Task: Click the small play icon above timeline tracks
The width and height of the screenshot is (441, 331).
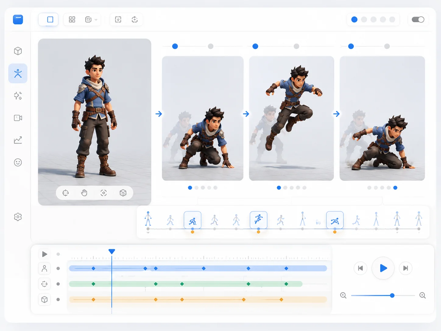Action: [x=44, y=254]
